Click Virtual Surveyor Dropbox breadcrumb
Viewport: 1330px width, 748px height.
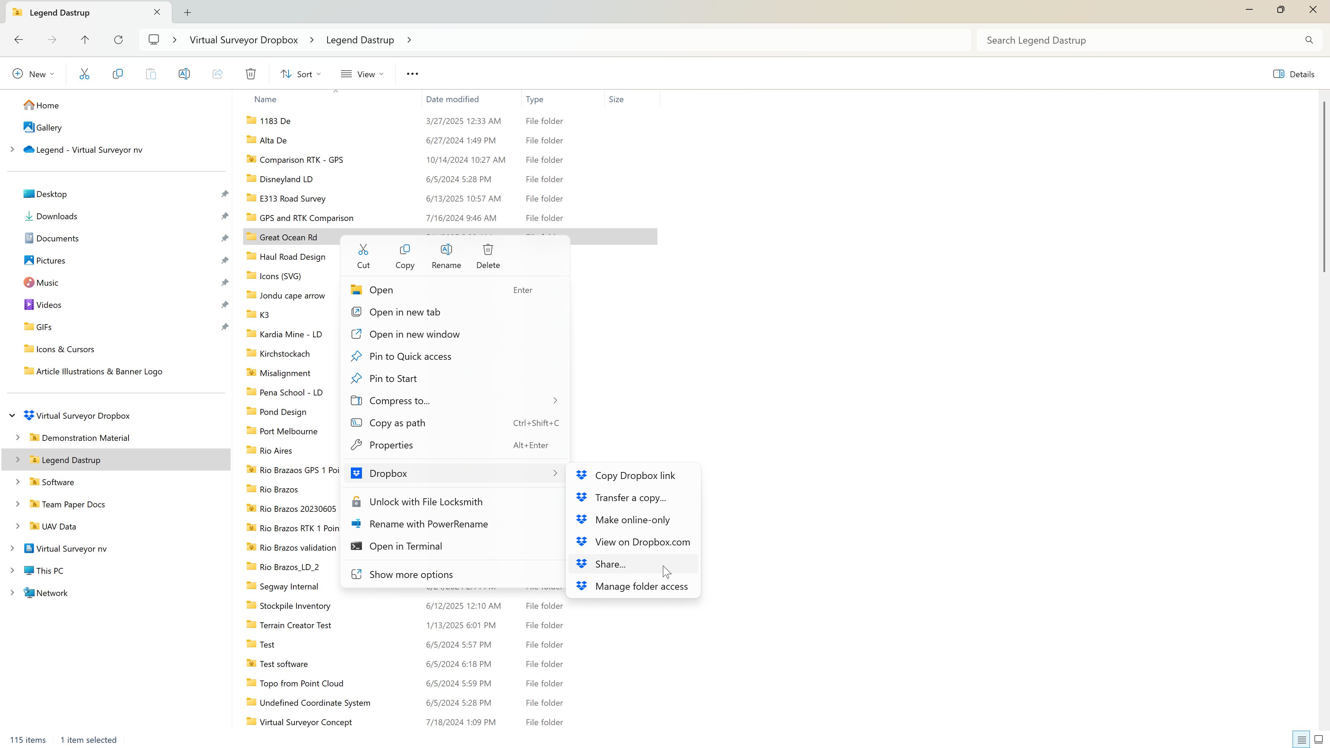click(243, 40)
